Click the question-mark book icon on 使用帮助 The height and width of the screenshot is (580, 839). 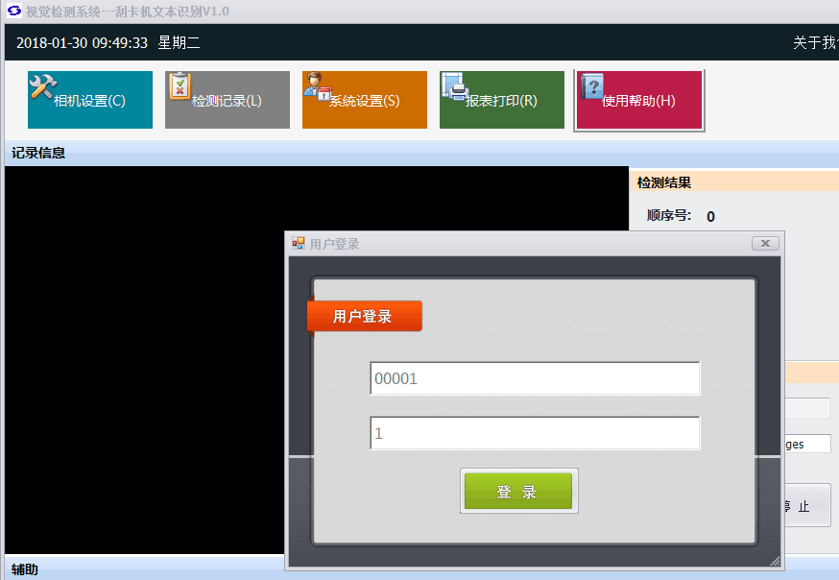[592, 86]
